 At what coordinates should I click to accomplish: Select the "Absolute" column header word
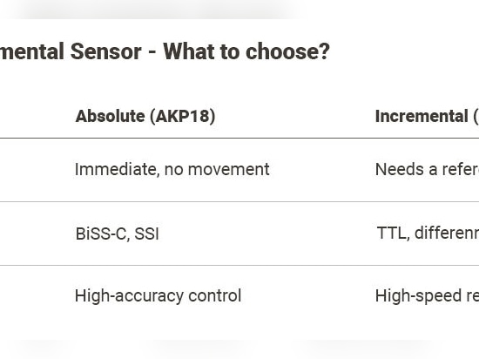[x=110, y=116]
